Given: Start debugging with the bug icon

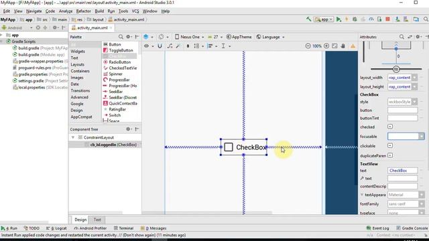Looking at the screenshot, I should point(355,19).
